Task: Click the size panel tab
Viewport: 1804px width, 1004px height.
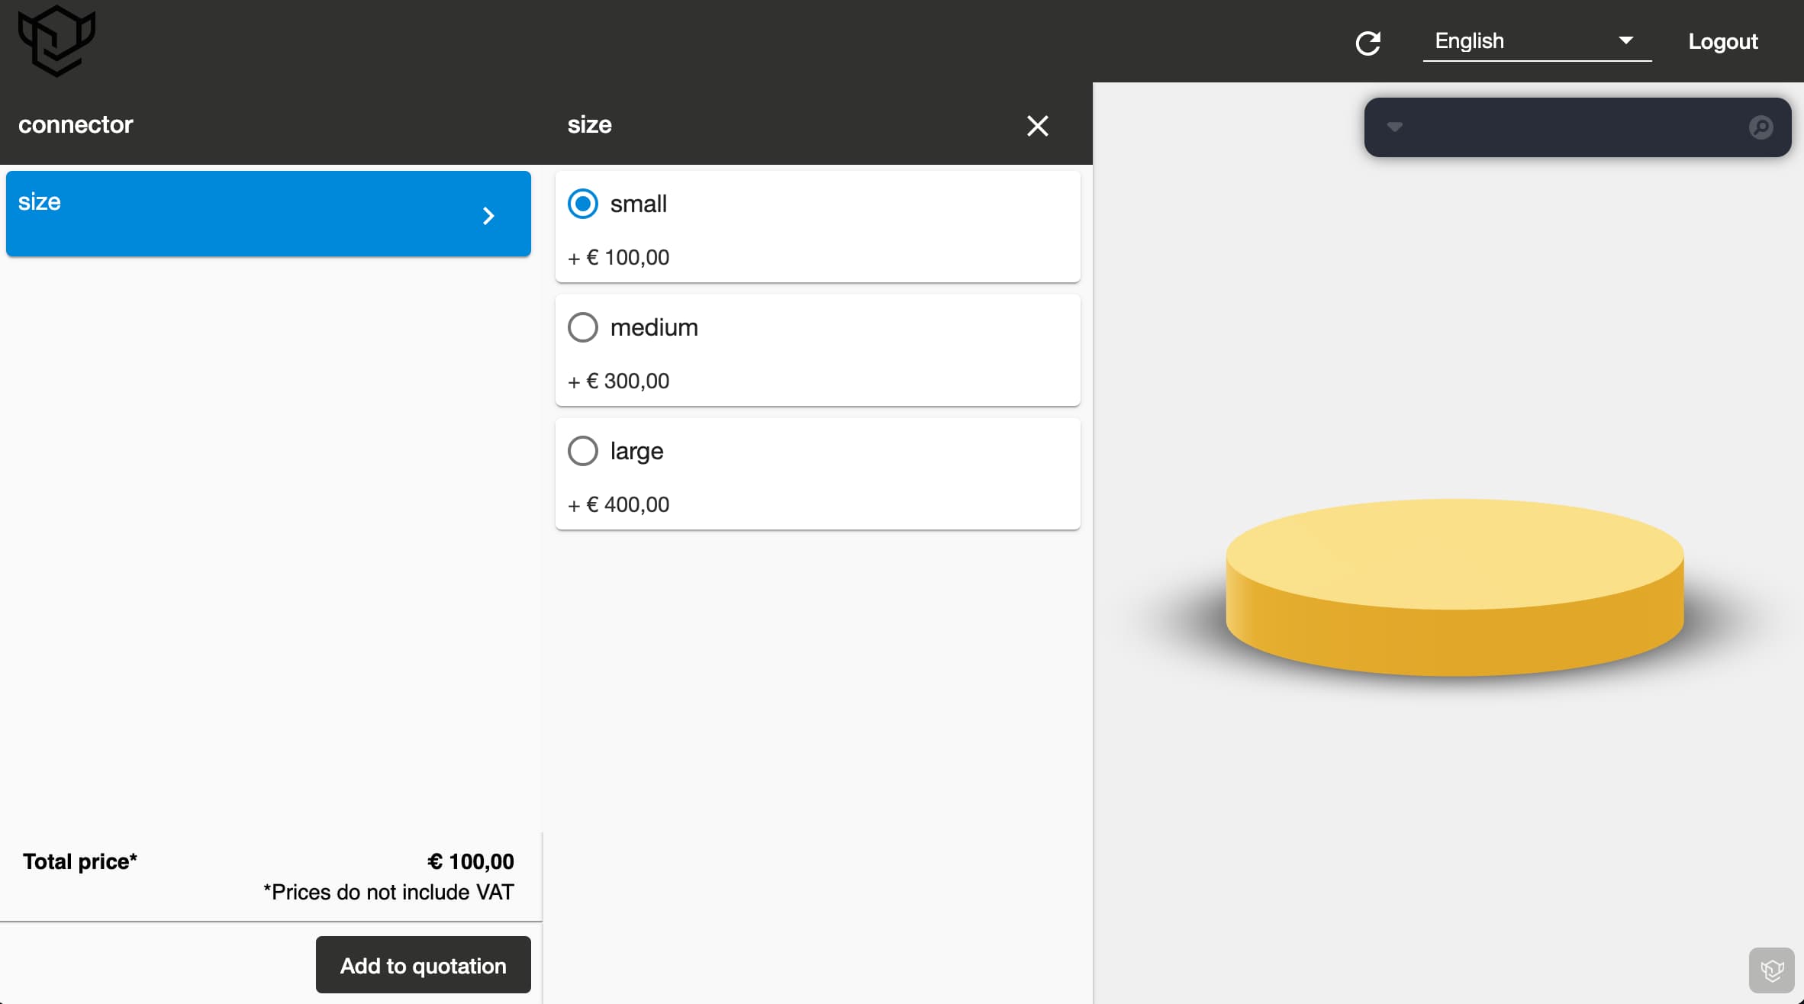Action: click(267, 213)
